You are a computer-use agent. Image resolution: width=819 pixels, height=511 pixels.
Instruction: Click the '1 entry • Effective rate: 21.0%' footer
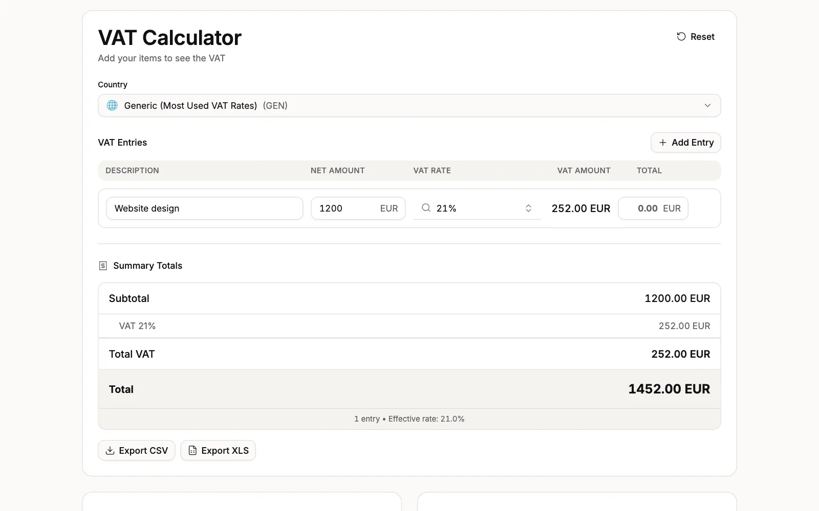tap(409, 419)
